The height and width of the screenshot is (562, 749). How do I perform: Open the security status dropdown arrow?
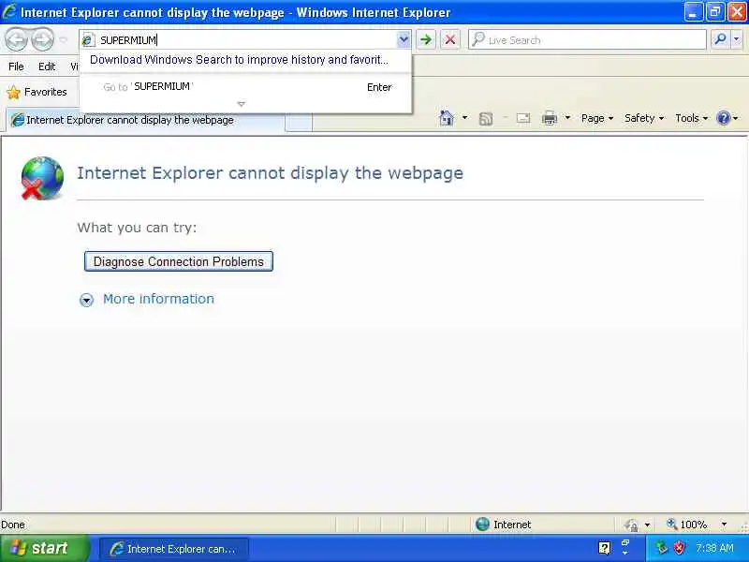point(647,525)
